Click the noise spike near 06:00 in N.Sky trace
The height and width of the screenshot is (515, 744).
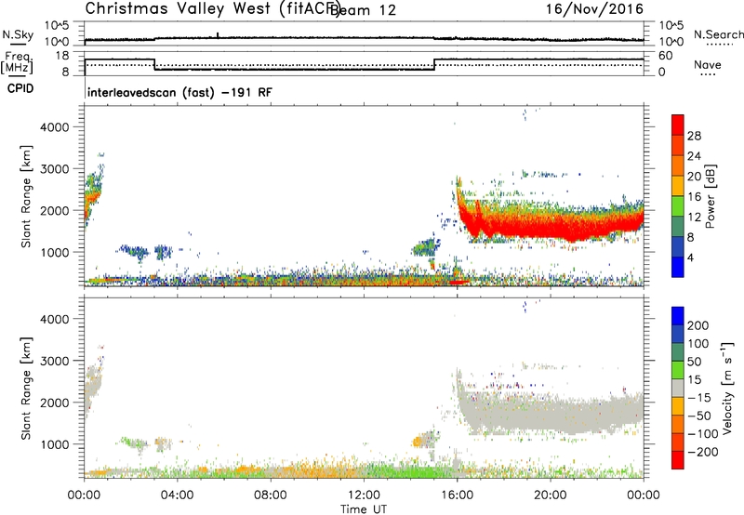point(218,35)
